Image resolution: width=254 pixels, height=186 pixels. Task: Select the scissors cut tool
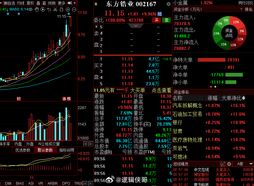pyautogui.click(x=55, y=9)
